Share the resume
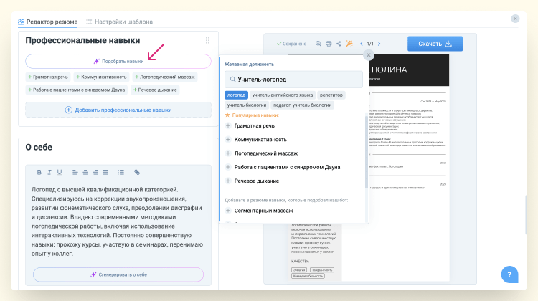 click(x=339, y=44)
